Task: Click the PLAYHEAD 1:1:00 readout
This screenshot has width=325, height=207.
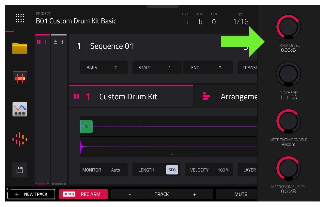Action: (x=288, y=97)
